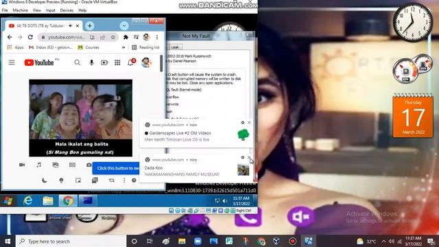This screenshot has height=247, width=439.
Task: Open YouTube search with magnifier icon
Action: coord(78,62)
